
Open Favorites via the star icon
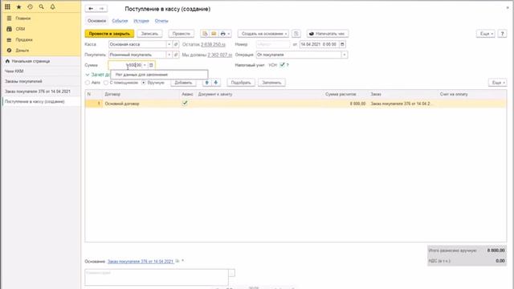(x=18, y=6)
